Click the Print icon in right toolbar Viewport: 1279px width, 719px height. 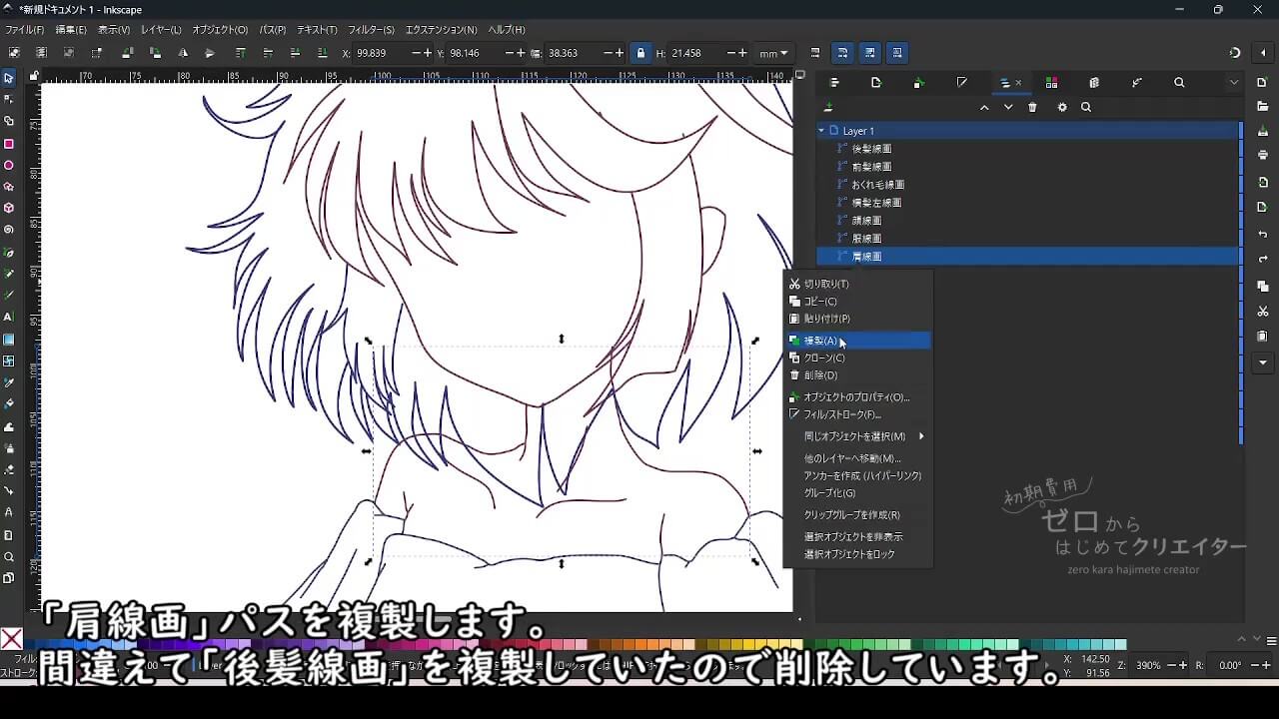coord(1263,155)
